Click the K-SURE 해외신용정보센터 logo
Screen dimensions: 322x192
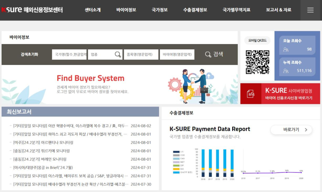pyautogui.click(x=32, y=10)
